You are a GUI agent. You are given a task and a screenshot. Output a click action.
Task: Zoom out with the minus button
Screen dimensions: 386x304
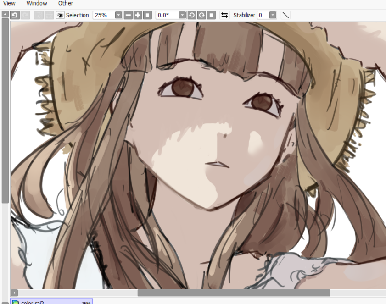[128, 15]
